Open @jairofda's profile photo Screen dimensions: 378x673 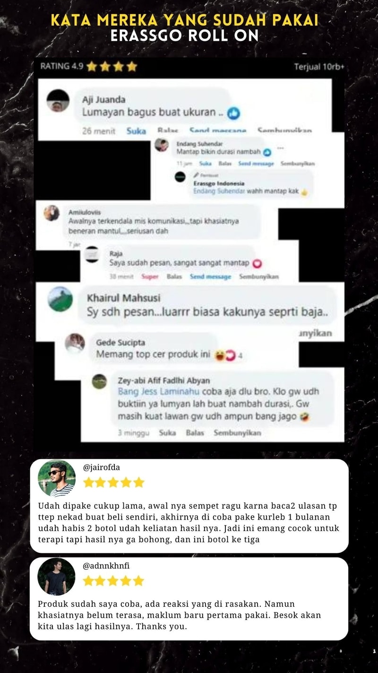(x=57, y=478)
